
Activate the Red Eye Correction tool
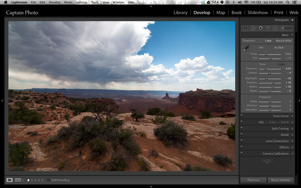(260, 28)
